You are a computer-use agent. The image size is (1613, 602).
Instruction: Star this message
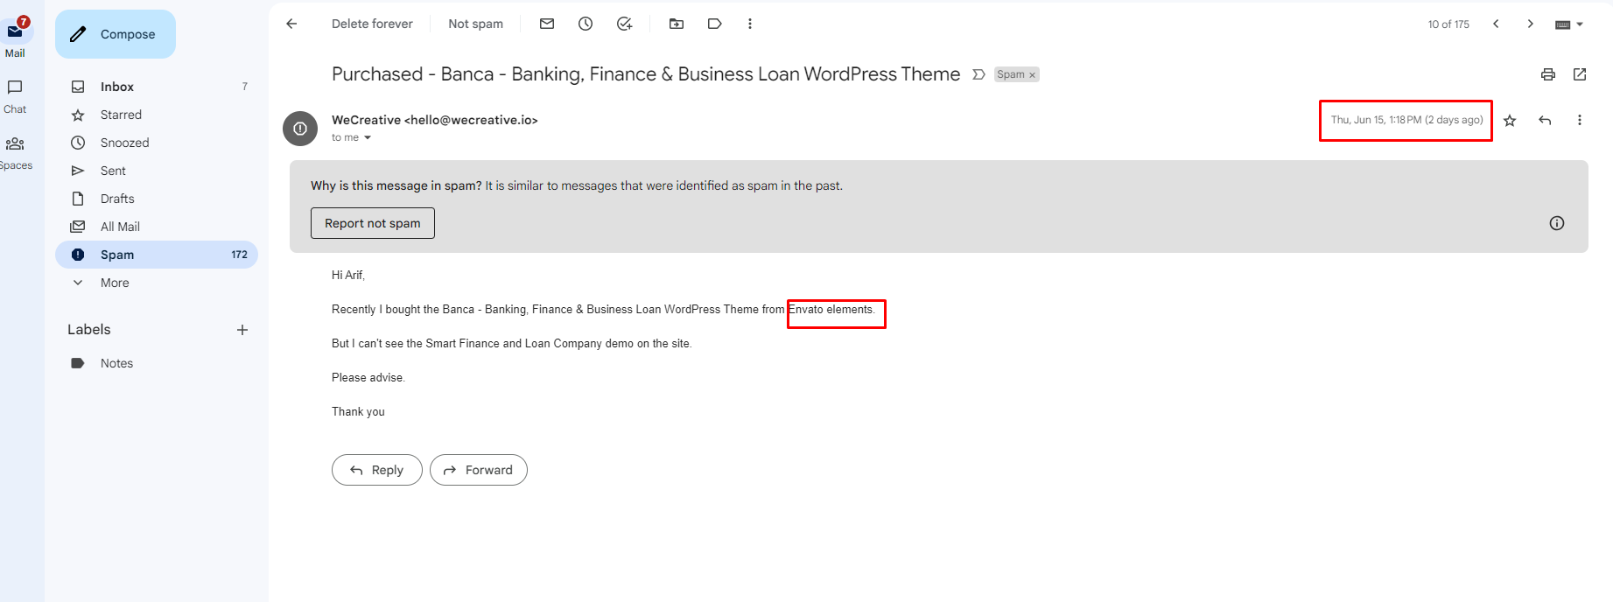coord(1510,120)
